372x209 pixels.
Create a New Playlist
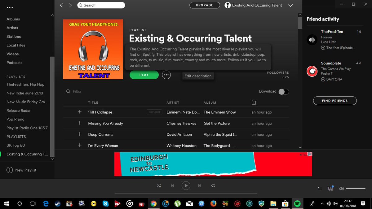pos(21,170)
